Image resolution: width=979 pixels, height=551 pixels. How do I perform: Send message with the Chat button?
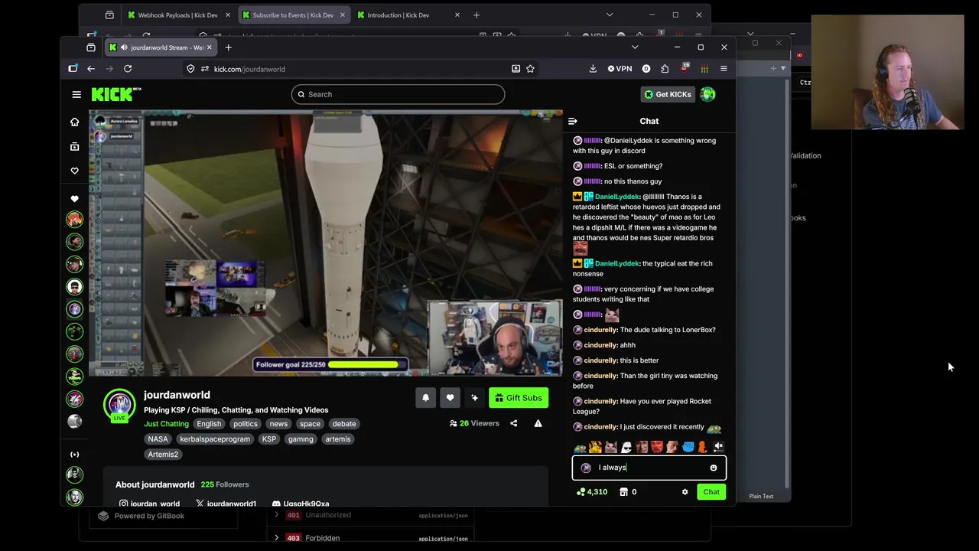(711, 492)
